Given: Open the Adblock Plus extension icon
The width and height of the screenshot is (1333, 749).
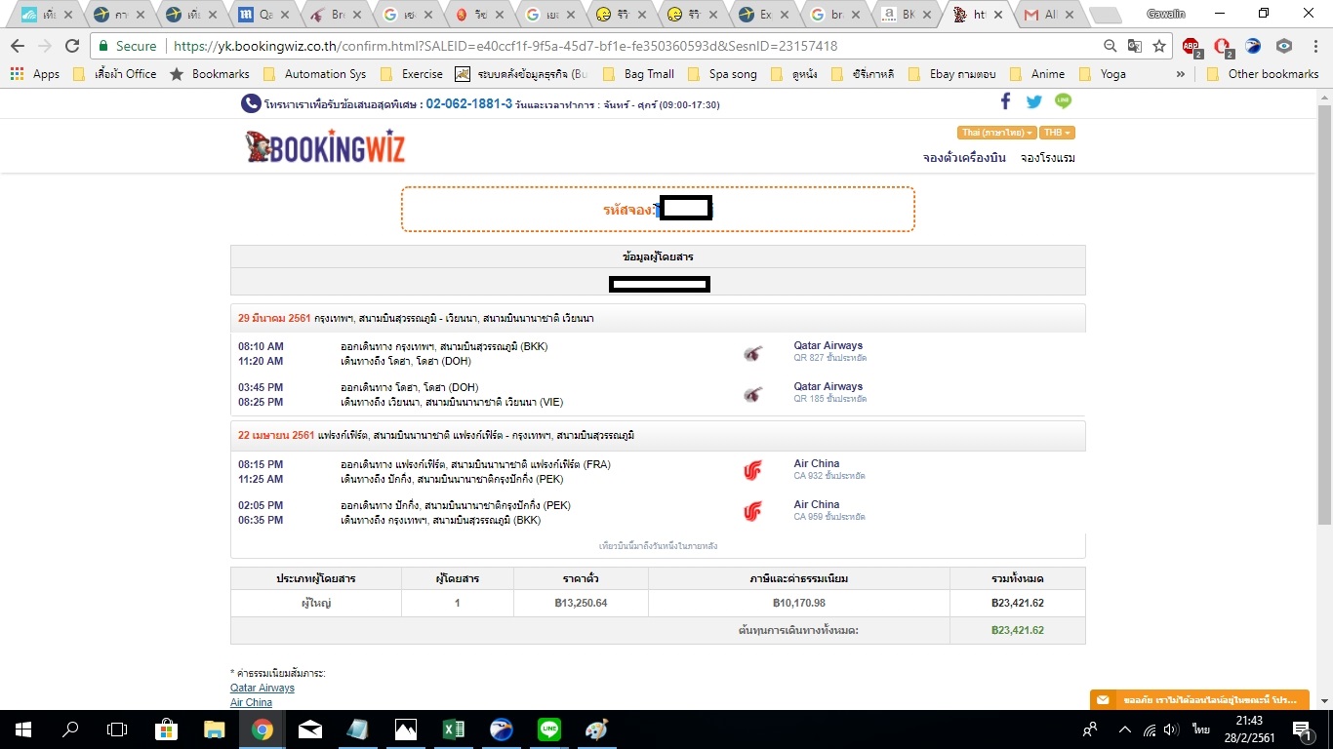Looking at the screenshot, I should coord(1192,46).
